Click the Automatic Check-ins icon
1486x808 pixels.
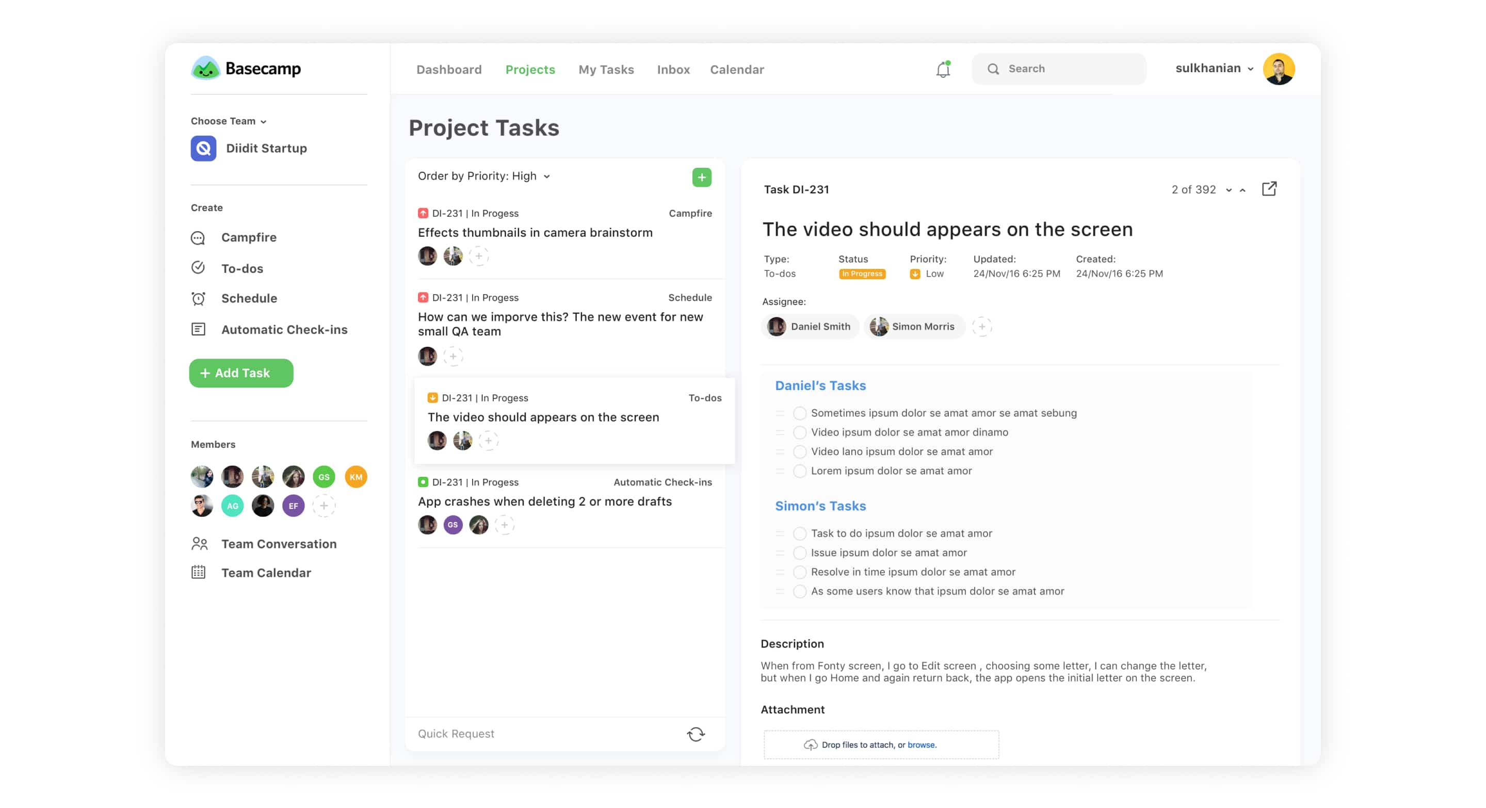click(x=198, y=328)
